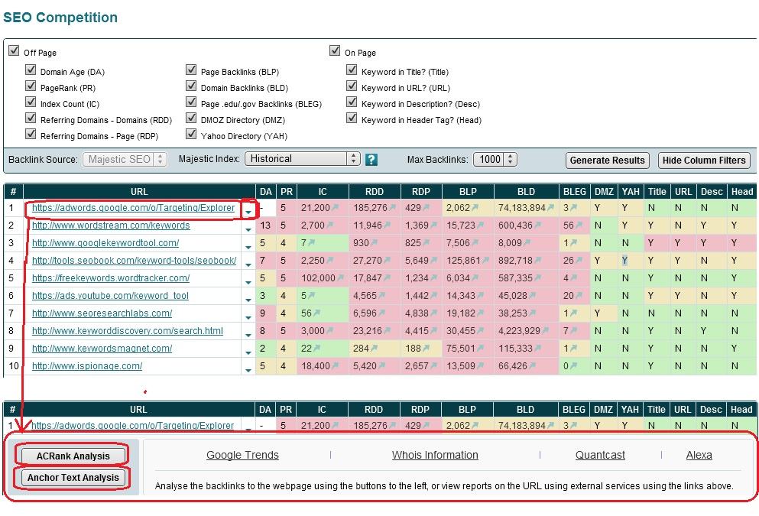The width and height of the screenshot is (759, 516).
Task: Disable the Yahoo Directory (YAH) checkbox
Action: (x=191, y=134)
